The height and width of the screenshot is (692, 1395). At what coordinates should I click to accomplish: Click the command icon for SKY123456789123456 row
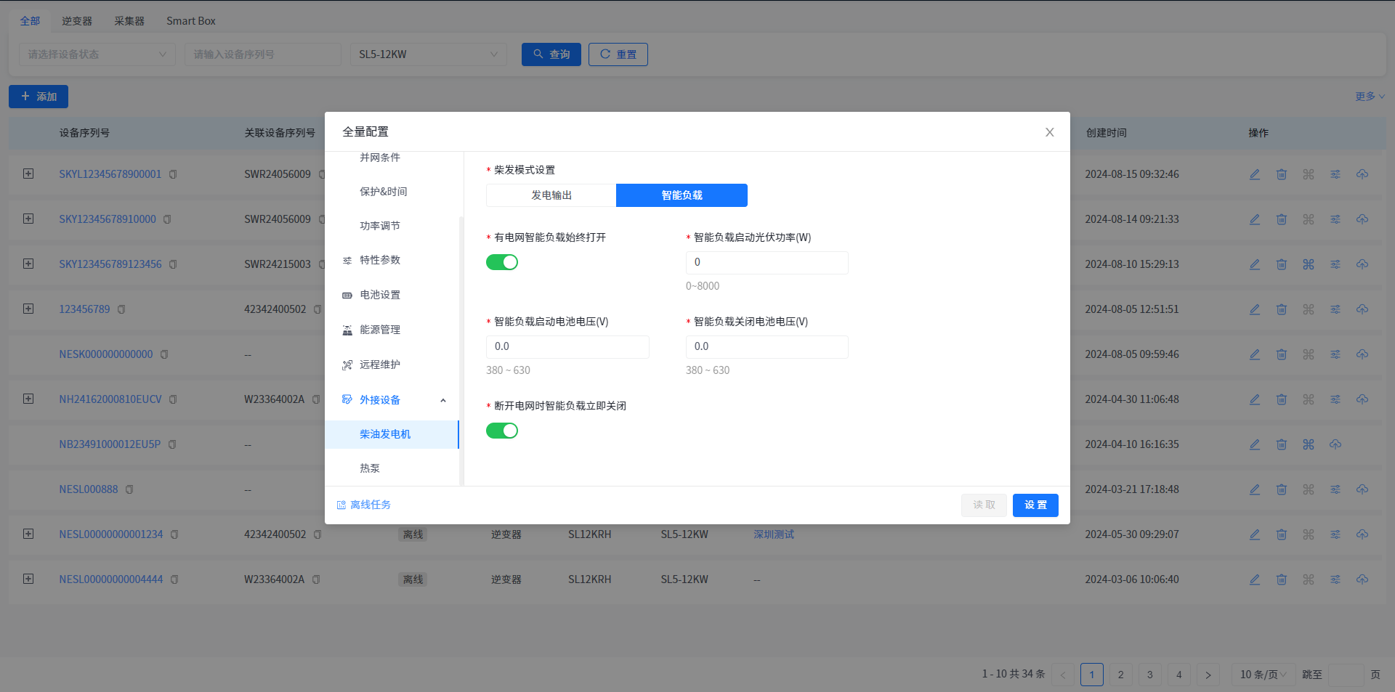tap(1308, 264)
